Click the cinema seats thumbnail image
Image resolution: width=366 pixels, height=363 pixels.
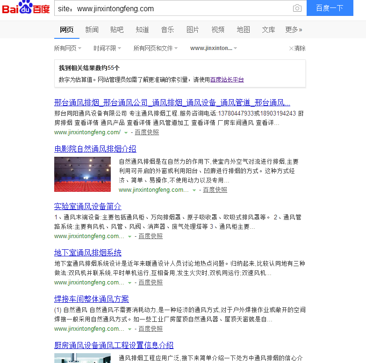[x=82, y=174]
